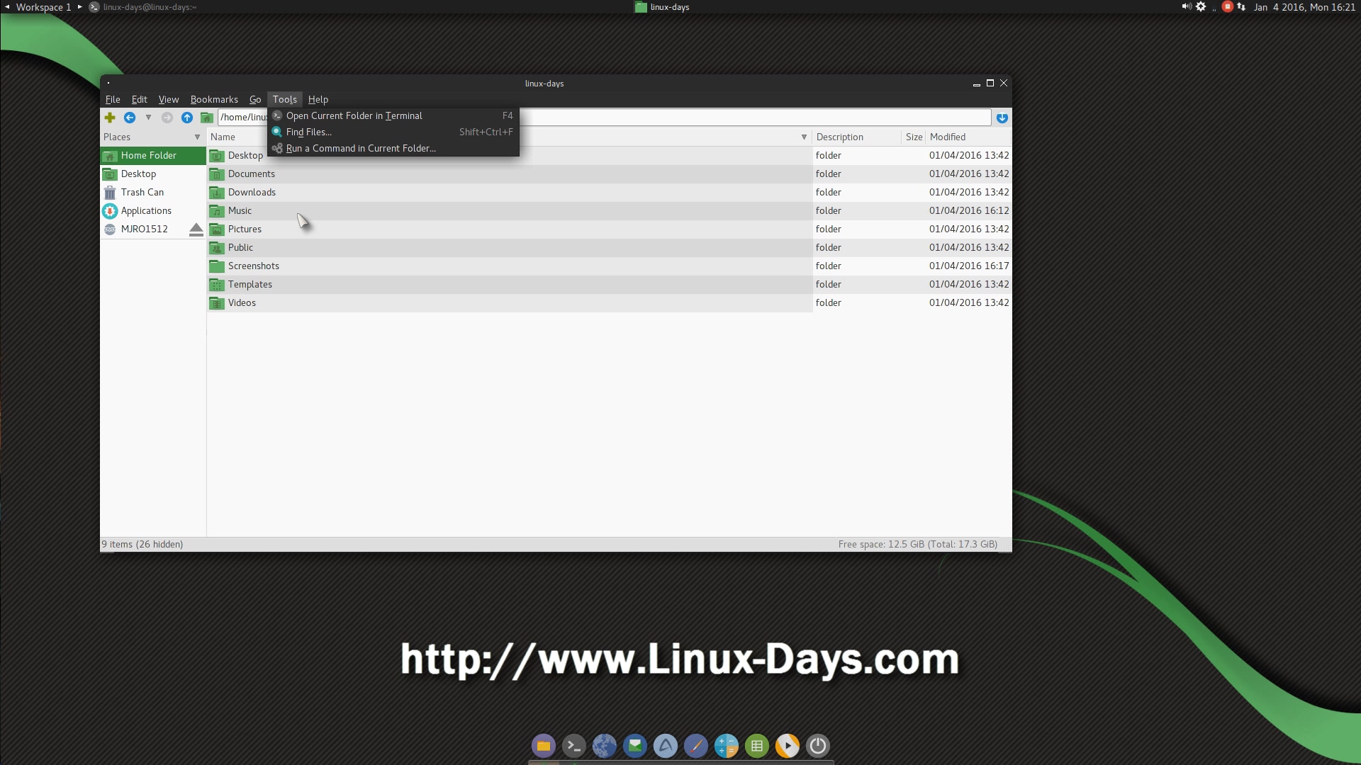Launch the web browser globe dock icon
This screenshot has width=1361, height=765.
pyautogui.click(x=605, y=745)
